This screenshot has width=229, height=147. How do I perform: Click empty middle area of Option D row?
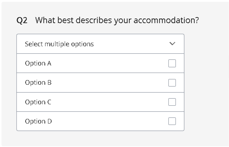point(107,121)
